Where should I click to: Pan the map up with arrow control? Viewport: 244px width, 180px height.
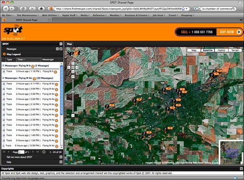coord(73,63)
